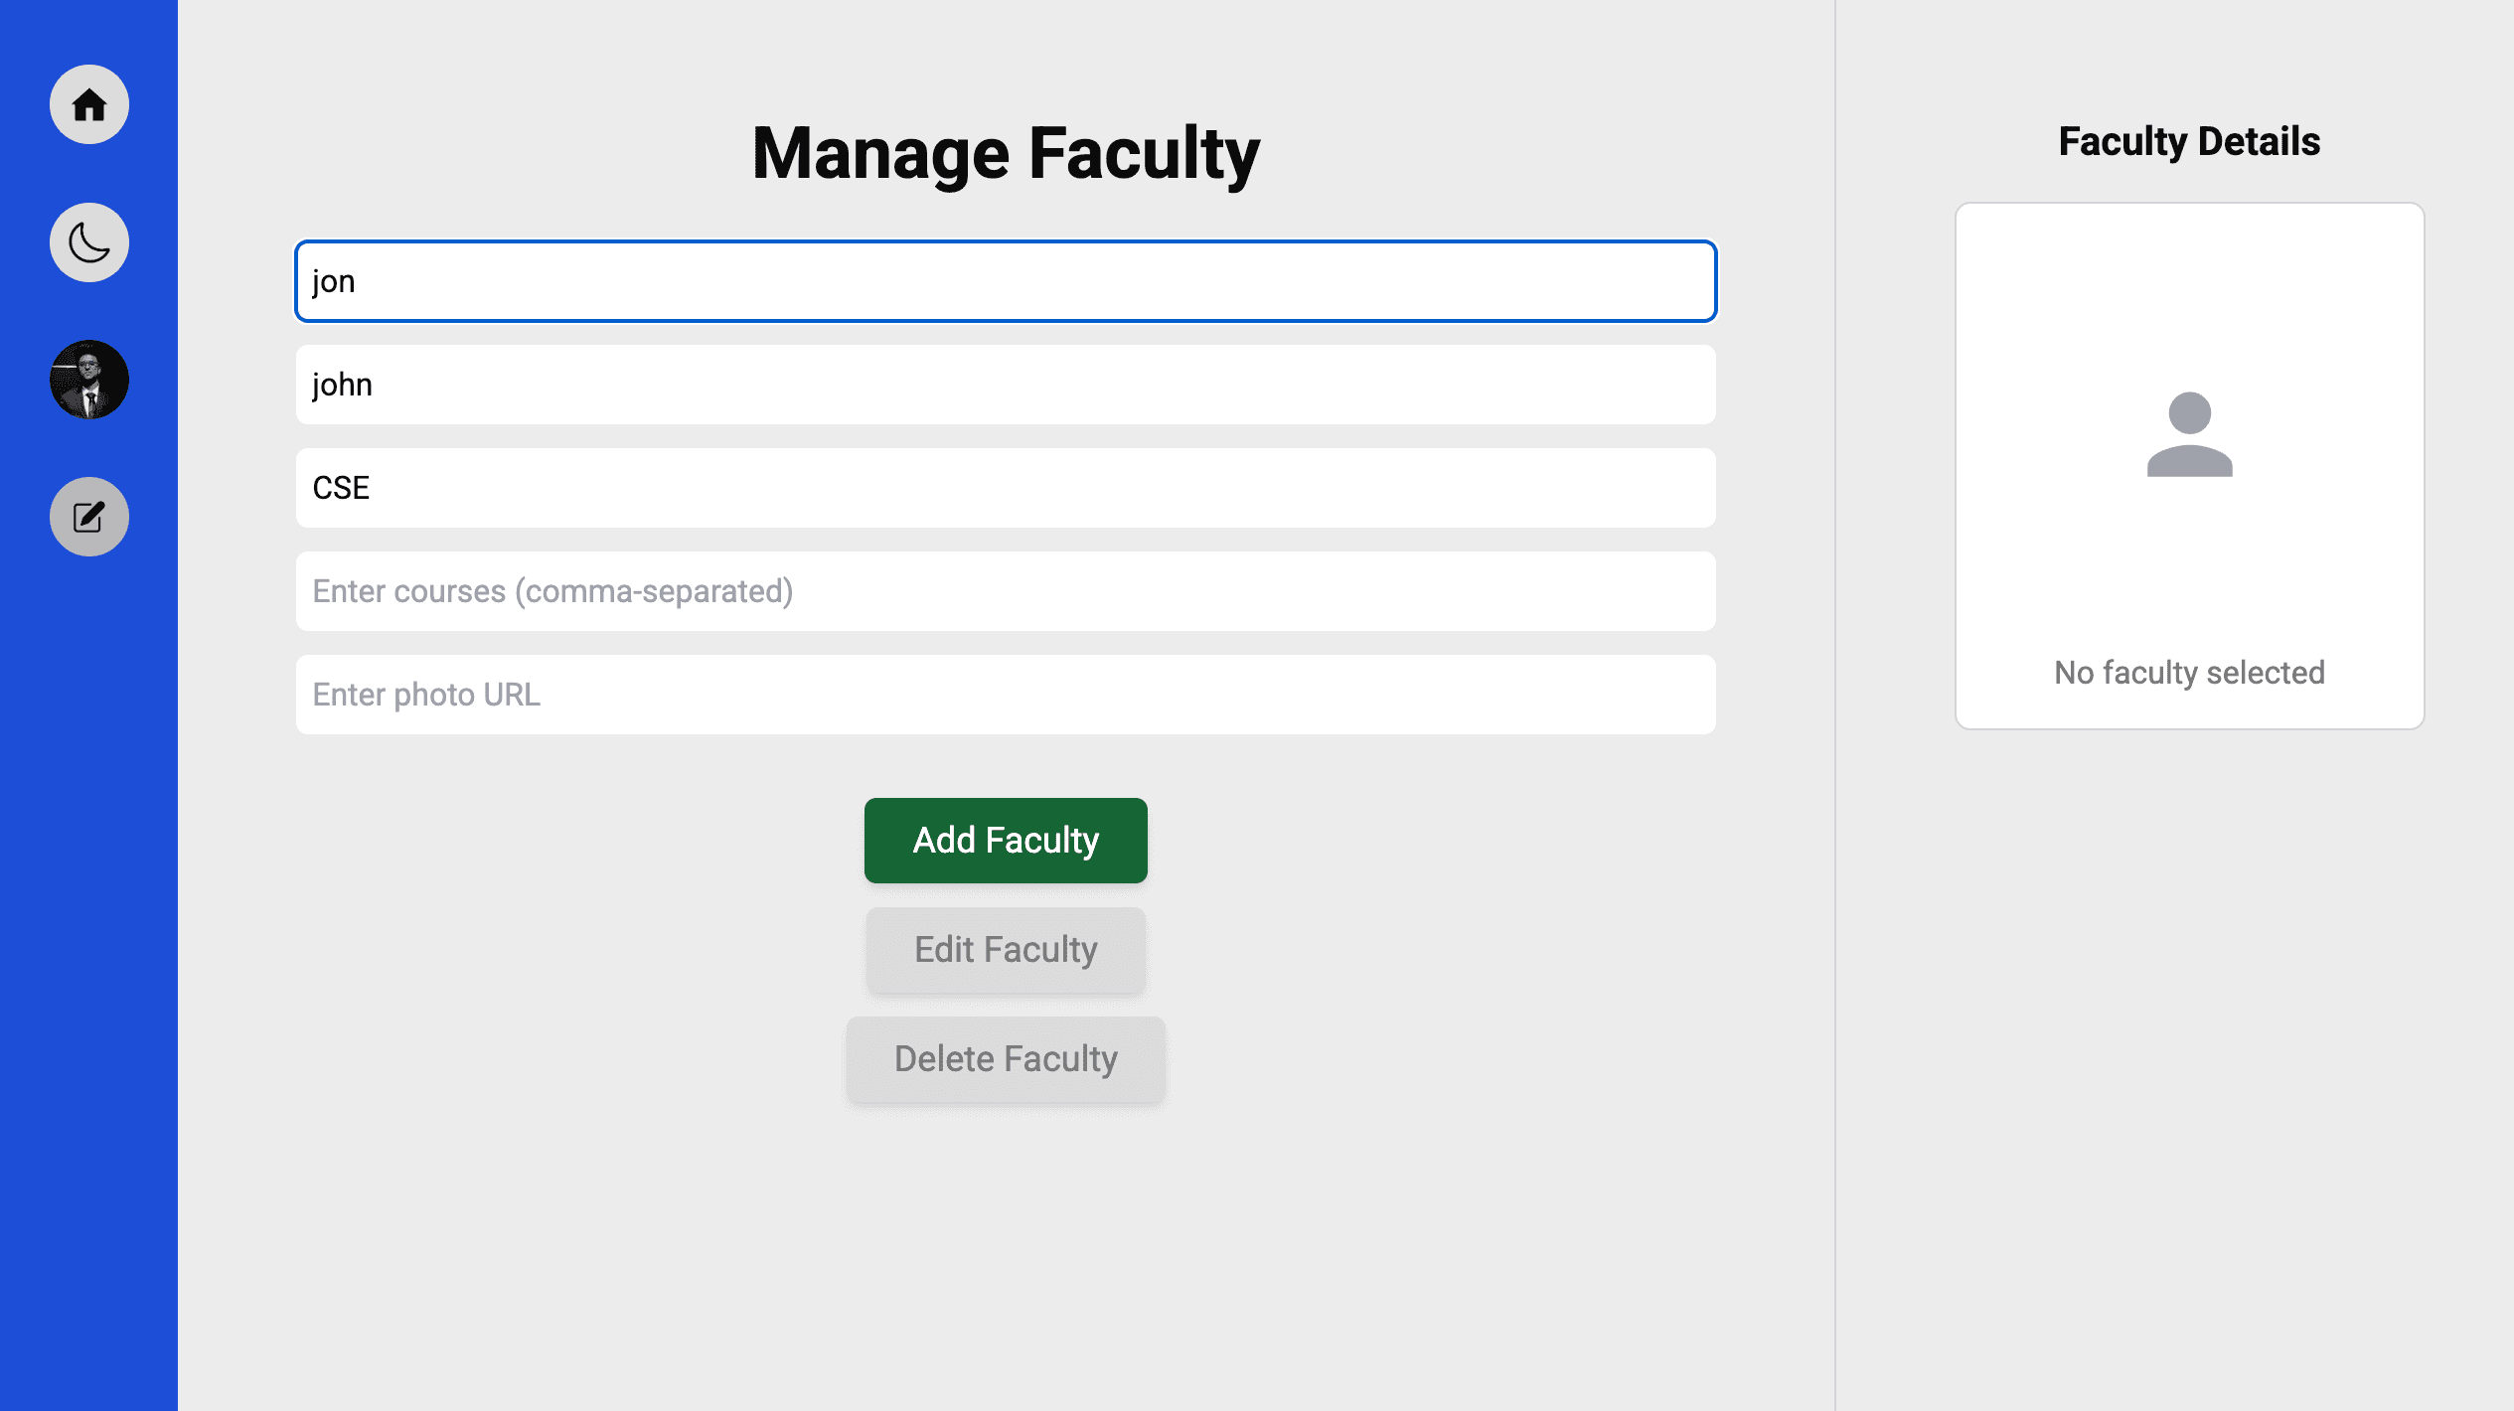This screenshot has width=2514, height=1411.
Task: Focus the photo URL input field
Action: (1005, 695)
